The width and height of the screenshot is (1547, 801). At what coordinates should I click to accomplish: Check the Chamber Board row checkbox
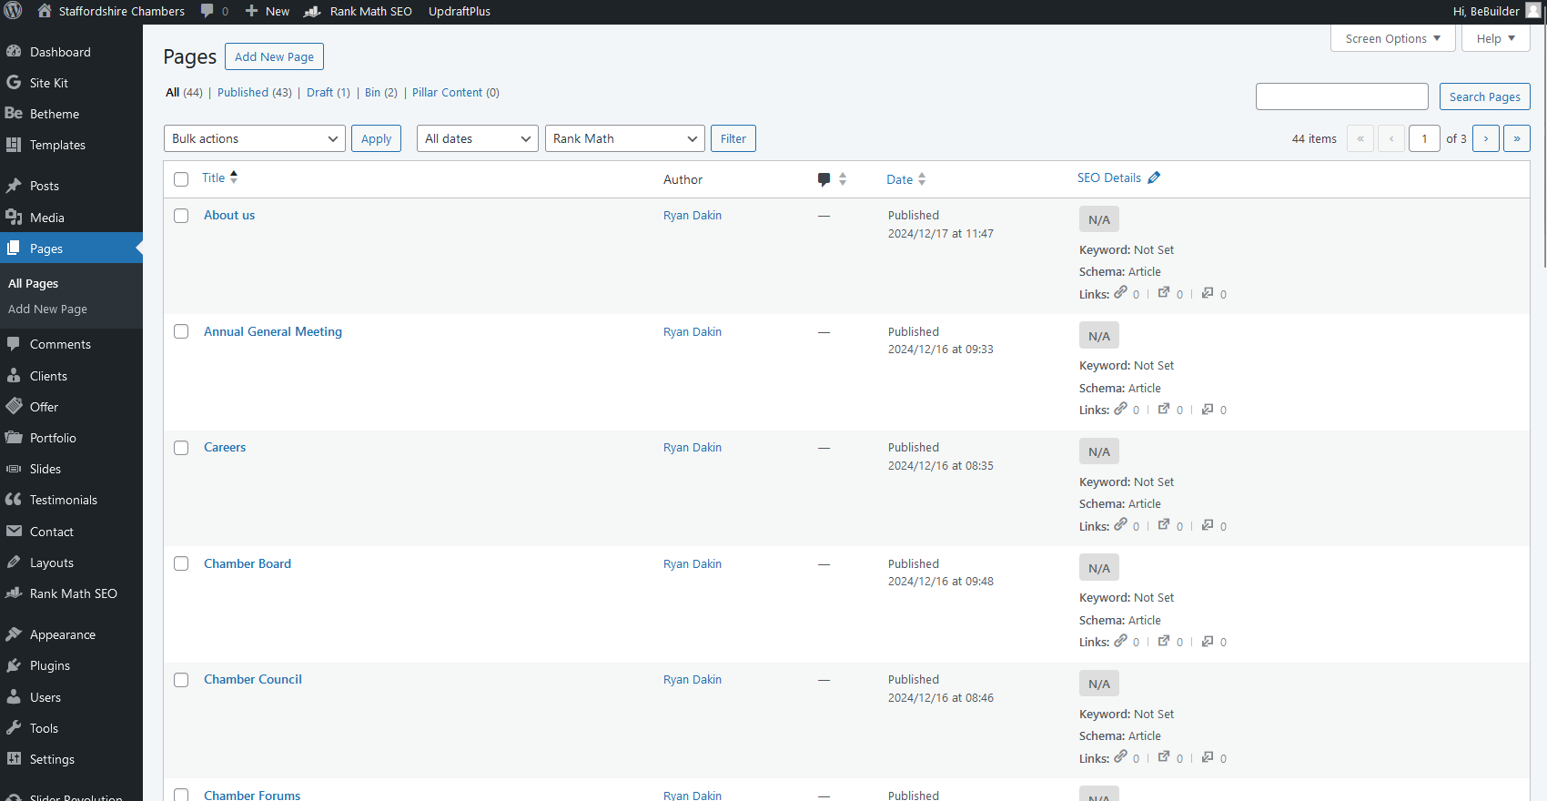(x=181, y=563)
